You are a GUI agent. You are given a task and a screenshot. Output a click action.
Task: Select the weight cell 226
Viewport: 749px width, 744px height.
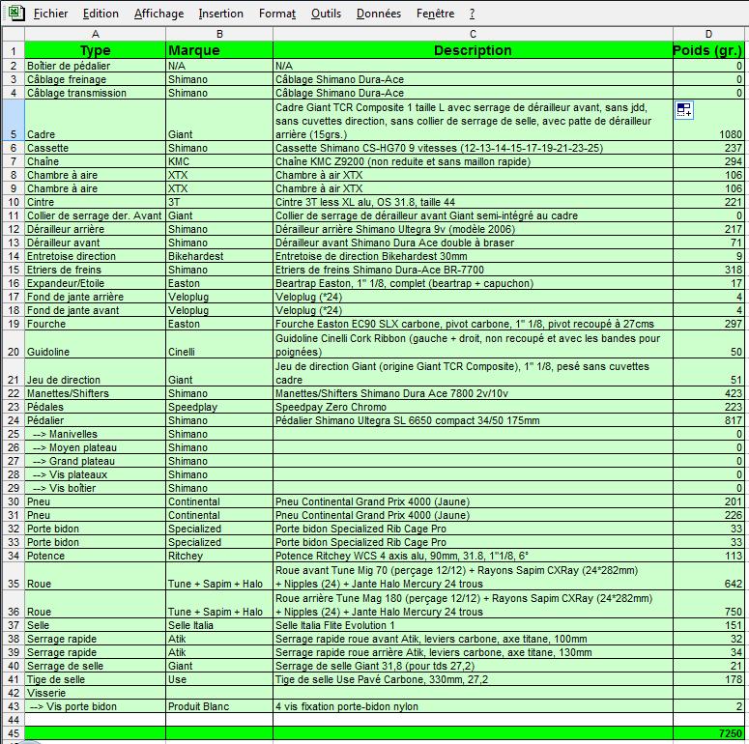click(708, 515)
